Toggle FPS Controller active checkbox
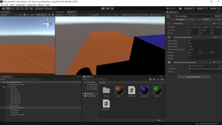Screen dimensions: 222x125 click(x=173, y=16)
